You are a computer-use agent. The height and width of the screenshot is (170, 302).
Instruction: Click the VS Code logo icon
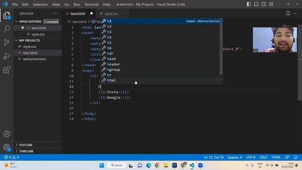coord(5,4)
